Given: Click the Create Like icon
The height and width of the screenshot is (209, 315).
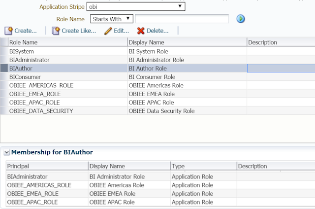Looking at the screenshot, I should point(56,31).
